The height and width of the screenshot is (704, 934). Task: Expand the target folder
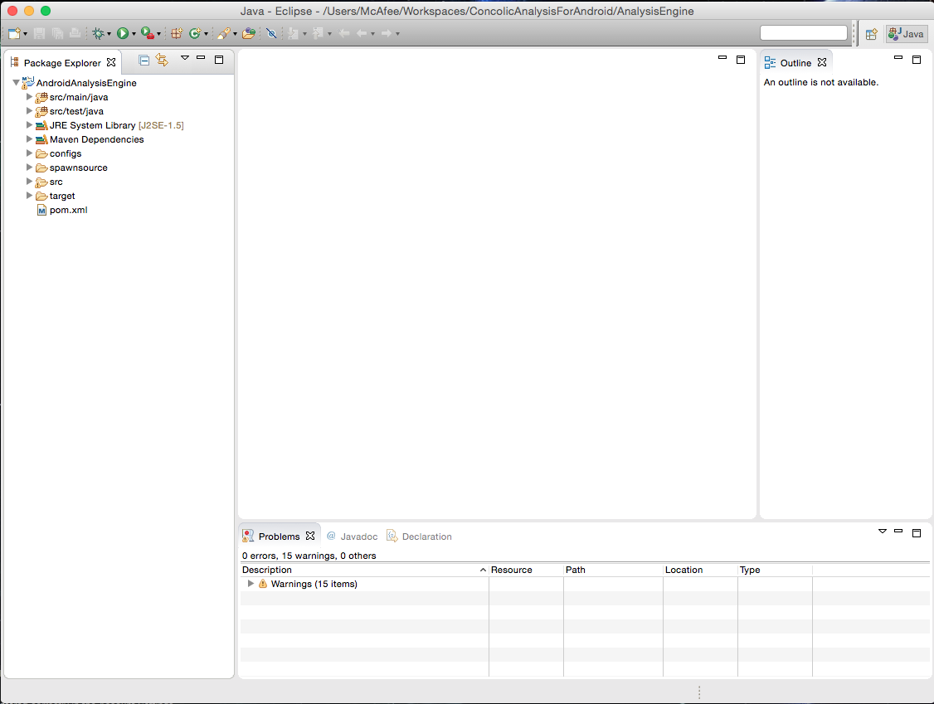coord(28,196)
